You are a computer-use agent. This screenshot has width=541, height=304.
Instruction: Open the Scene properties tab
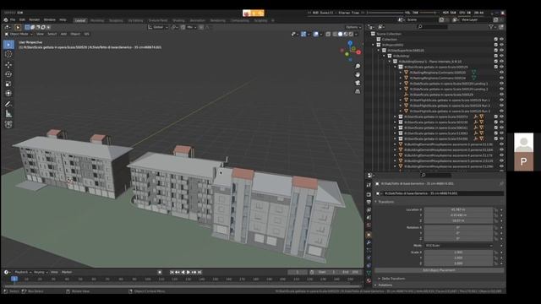[369, 218]
